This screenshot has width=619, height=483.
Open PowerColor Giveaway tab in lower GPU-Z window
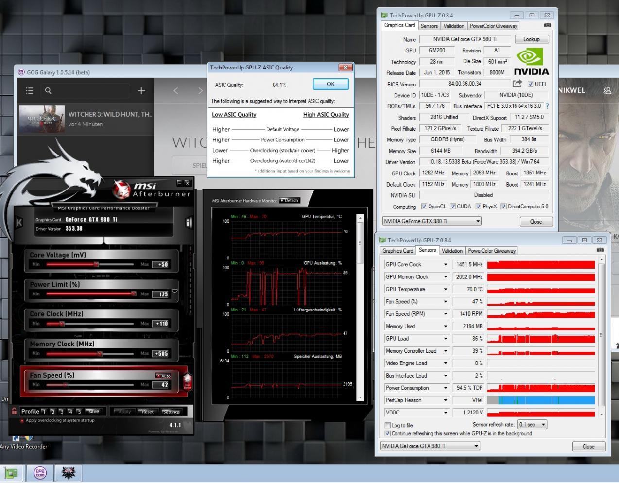[492, 251]
